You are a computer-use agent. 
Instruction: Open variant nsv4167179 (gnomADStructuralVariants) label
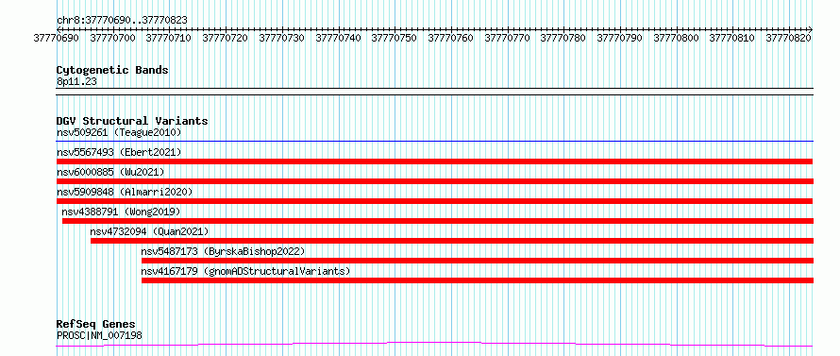pyautogui.click(x=245, y=271)
